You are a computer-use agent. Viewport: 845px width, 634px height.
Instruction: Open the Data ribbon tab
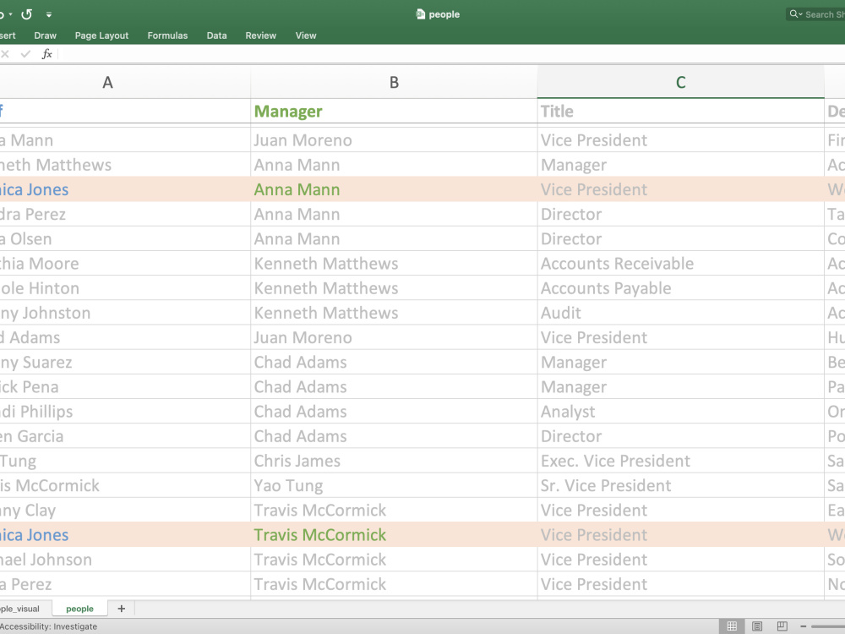pos(216,36)
